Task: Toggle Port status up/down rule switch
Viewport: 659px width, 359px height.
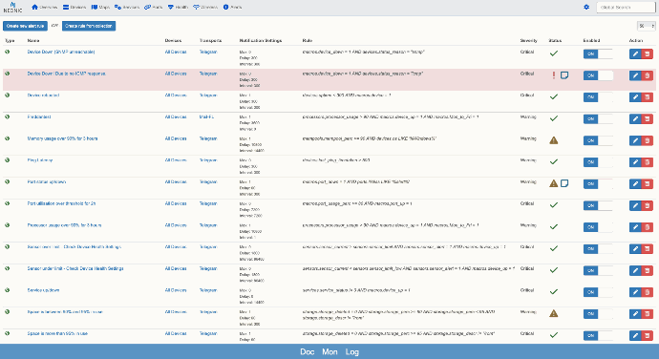Action: [x=598, y=183]
